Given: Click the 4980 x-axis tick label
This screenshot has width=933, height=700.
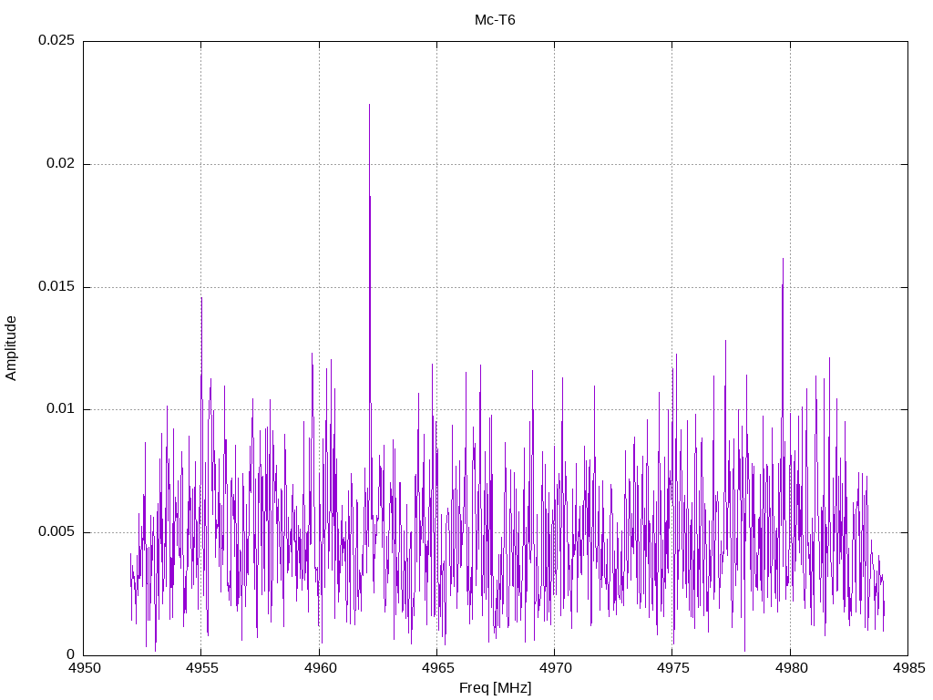Looking at the screenshot, I should click(791, 668).
